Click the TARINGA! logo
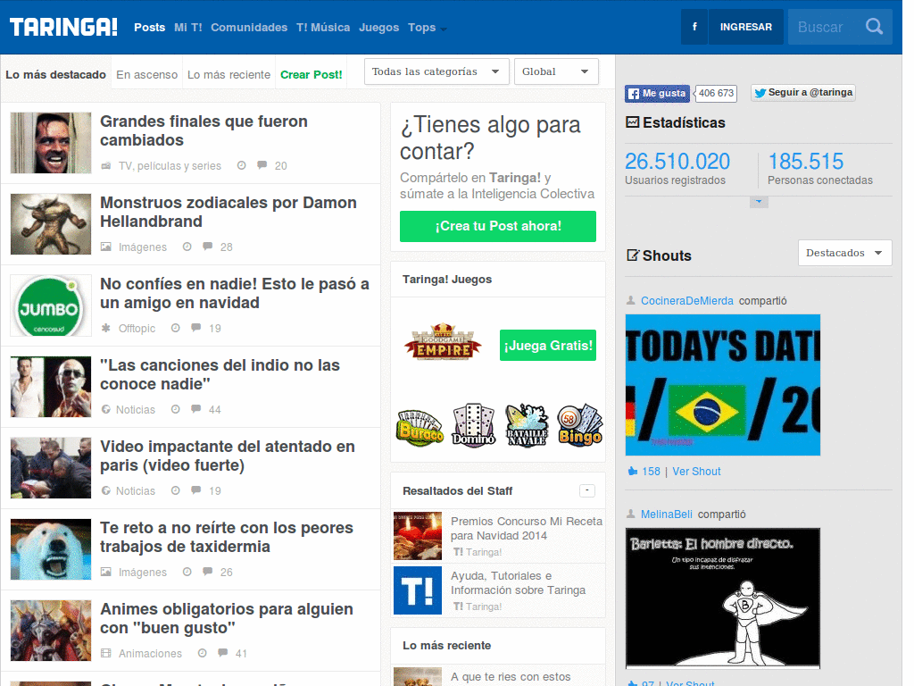The height and width of the screenshot is (686, 914). point(62,26)
